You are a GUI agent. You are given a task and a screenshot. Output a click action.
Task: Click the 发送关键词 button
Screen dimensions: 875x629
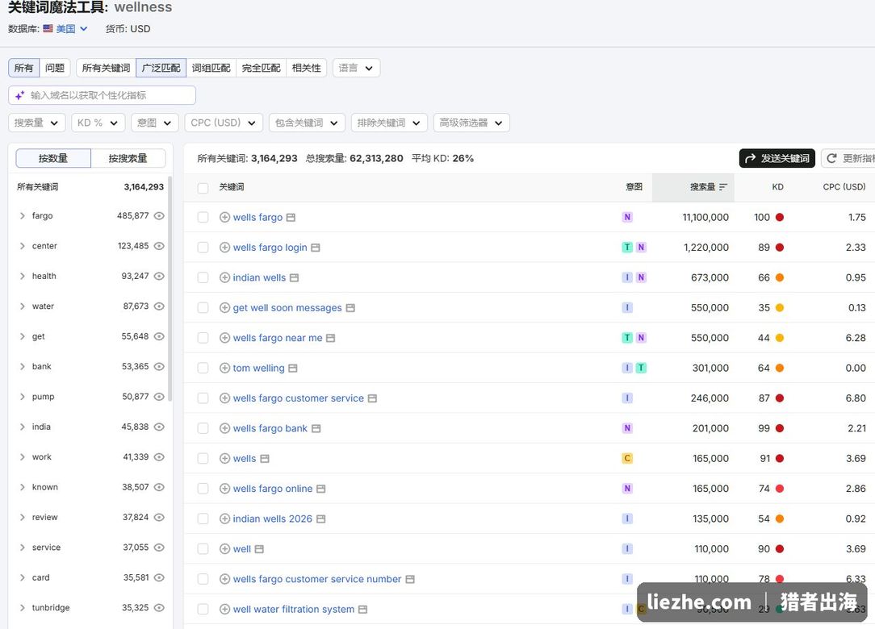click(x=777, y=158)
